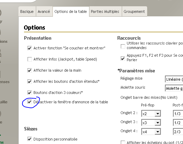183x144 pixels.
Task: Click the Présentation section heading
Action: (38, 38)
